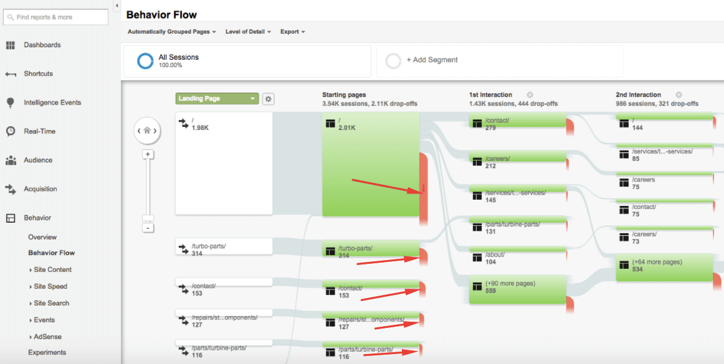Image resolution: width=724 pixels, height=364 pixels.
Task: Expand the Level of Detail menu
Action: click(248, 32)
